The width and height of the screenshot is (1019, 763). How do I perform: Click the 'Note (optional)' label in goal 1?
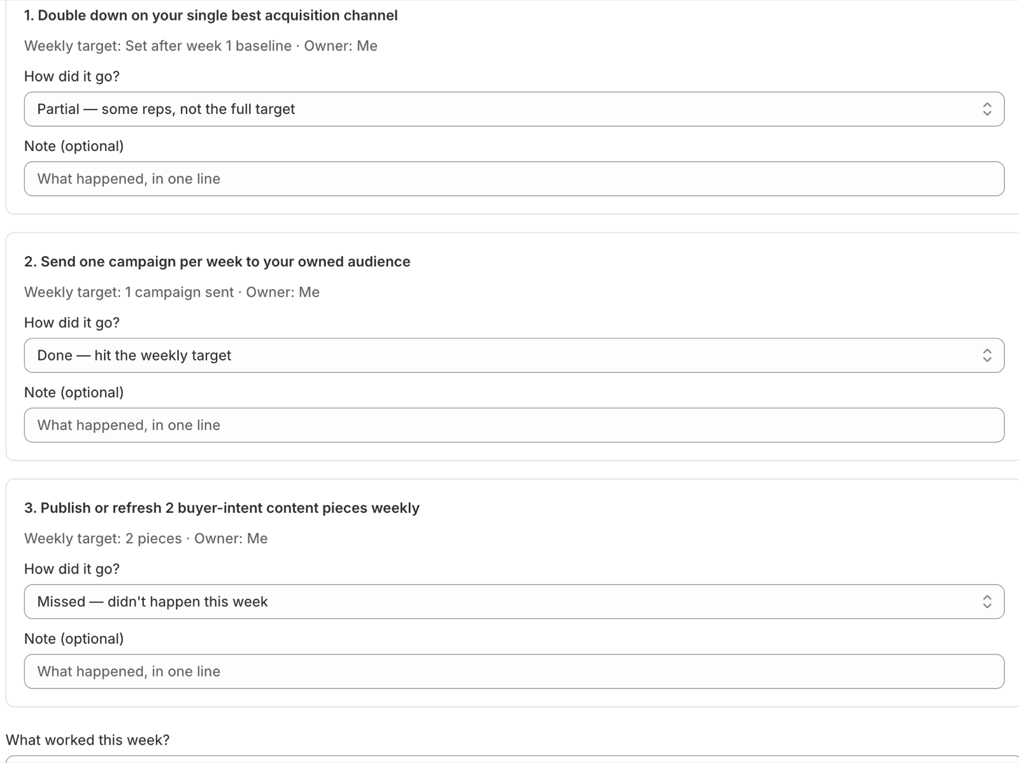(x=74, y=146)
